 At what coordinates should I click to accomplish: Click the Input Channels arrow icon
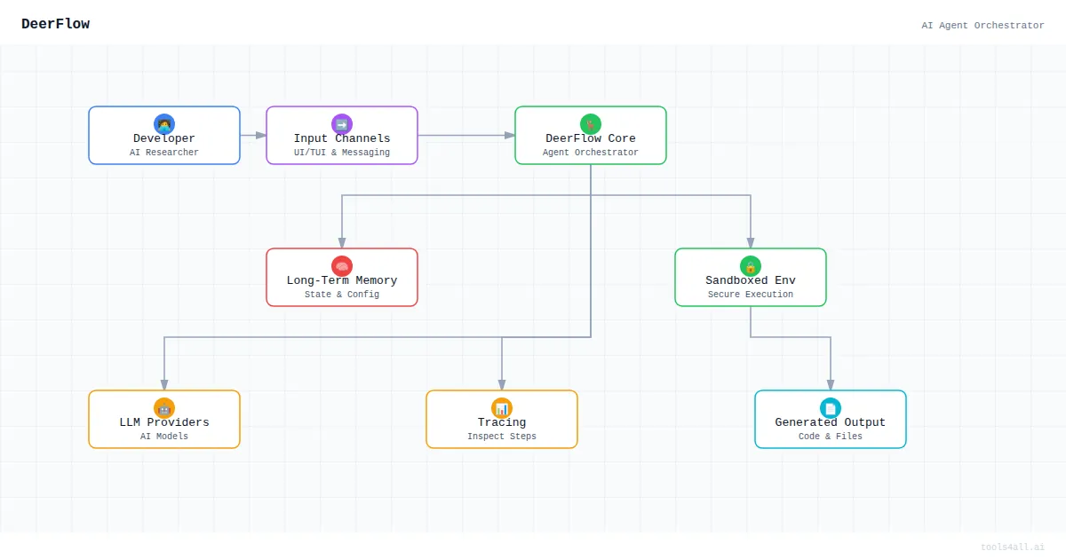tap(342, 124)
